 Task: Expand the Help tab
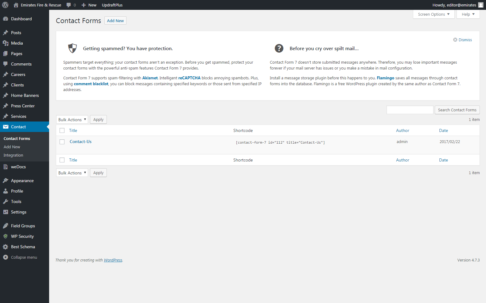tap(468, 14)
